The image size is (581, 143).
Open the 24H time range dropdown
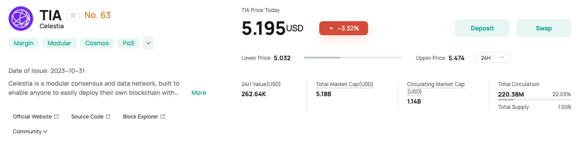tap(492, 58)
